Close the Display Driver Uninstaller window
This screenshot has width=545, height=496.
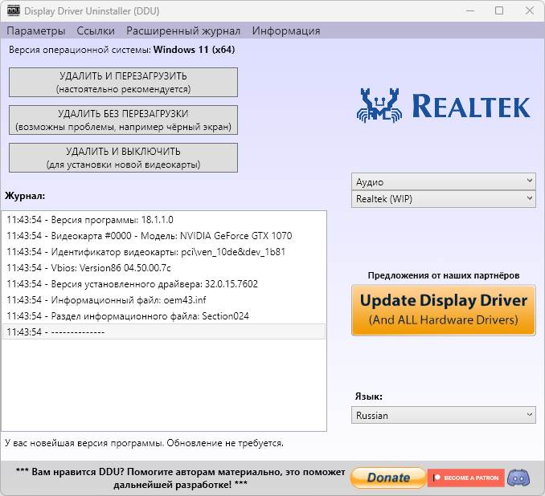click(530, 10)
